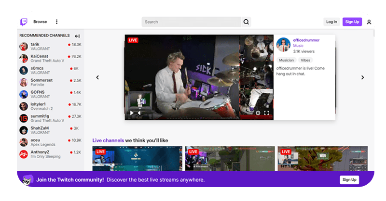The width and height of the screenshot is (386, 201).
Task: Open the Browse menu item
Action: [x=40, y=22]
